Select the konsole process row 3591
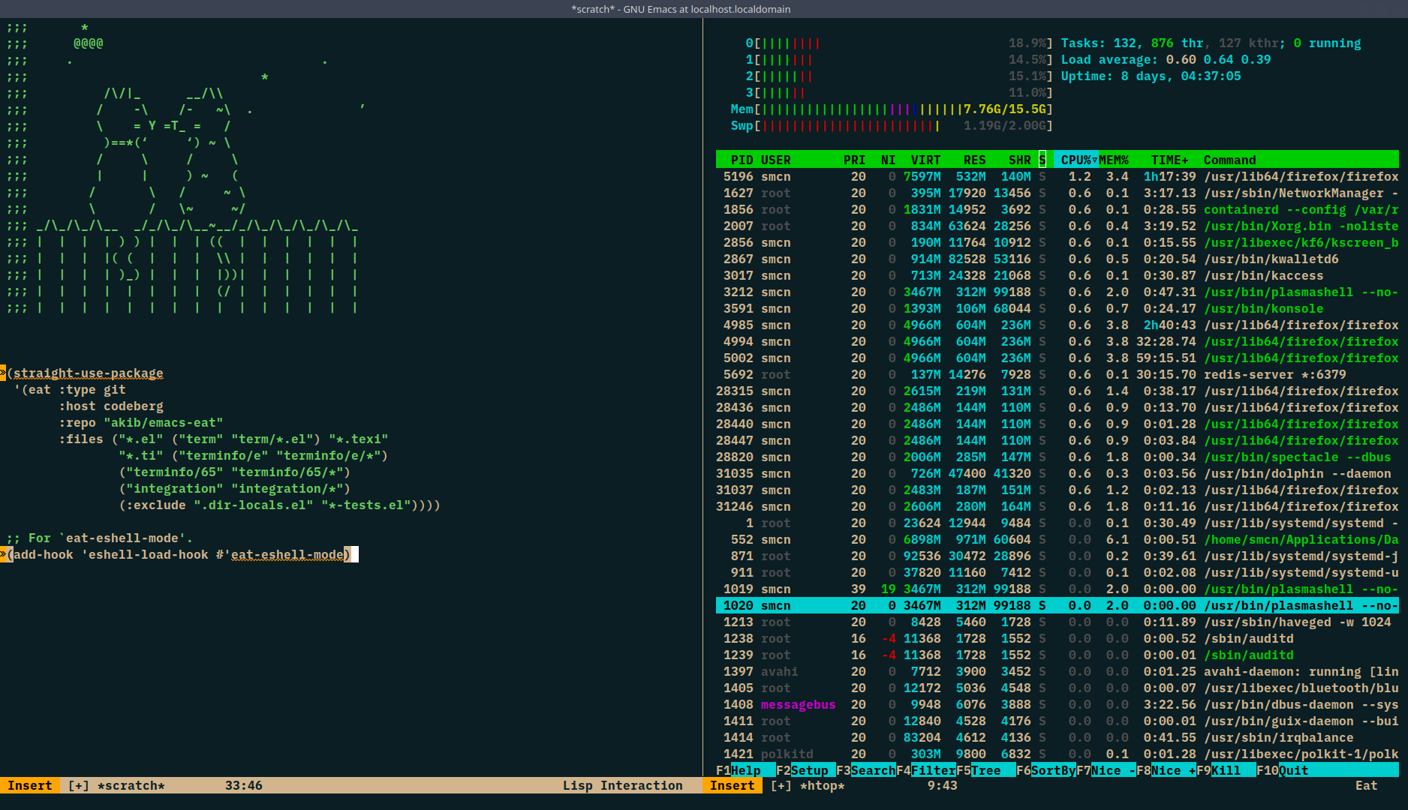This screenshot has height=810, width=1408. click(x=1058, y=308)
